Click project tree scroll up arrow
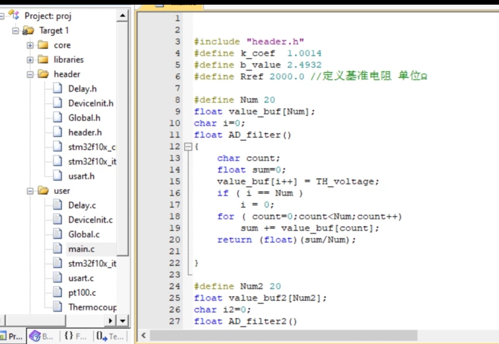The height and width of the screenshot is (344, 499). (x=123, y=15)
